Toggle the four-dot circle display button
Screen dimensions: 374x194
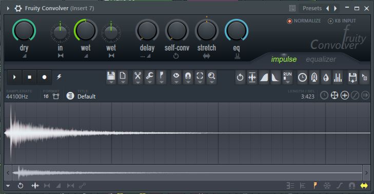[334, 95]
